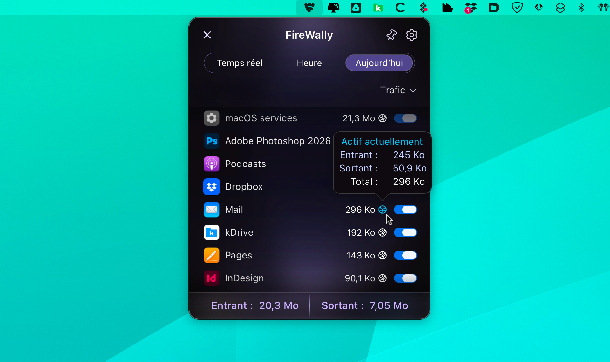Click the Mail app icon
Screen dimensions: 610x362
pyautogui.click(x=211, y=210)
